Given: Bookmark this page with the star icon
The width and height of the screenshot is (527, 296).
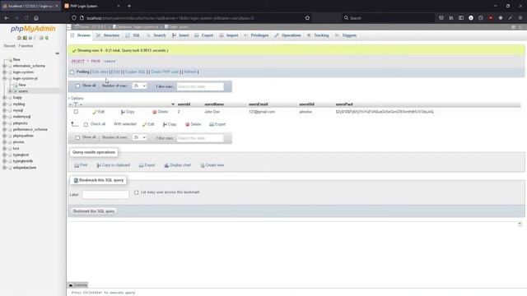Looking at the screenshot, I should click(x=307, y=18).
